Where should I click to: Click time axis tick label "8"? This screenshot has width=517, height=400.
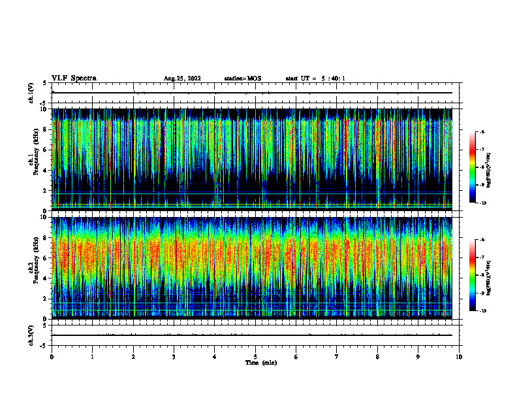coord(377,357)
